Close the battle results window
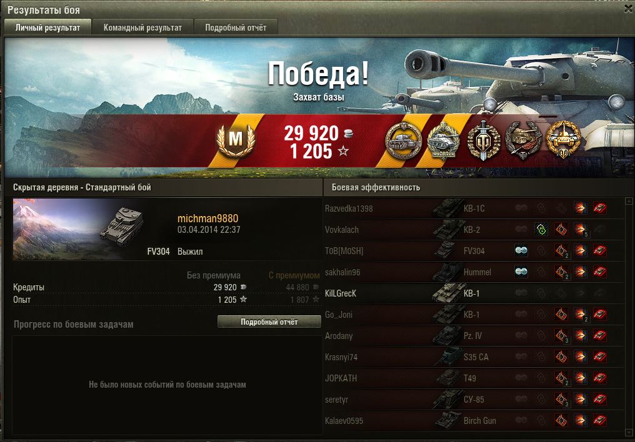Viewport: 635px width, 442px height. (629, 9)
